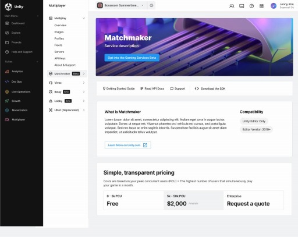Click the Jonny Kim profile avatar
Viewport: 298px width, 237px height.
[x=274, y=6]
